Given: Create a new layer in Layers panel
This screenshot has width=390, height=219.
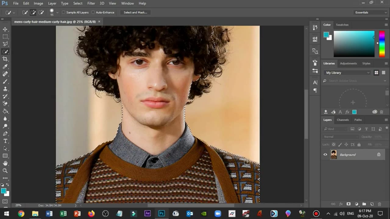Looking at the screenshot, I should pos(372,204).
